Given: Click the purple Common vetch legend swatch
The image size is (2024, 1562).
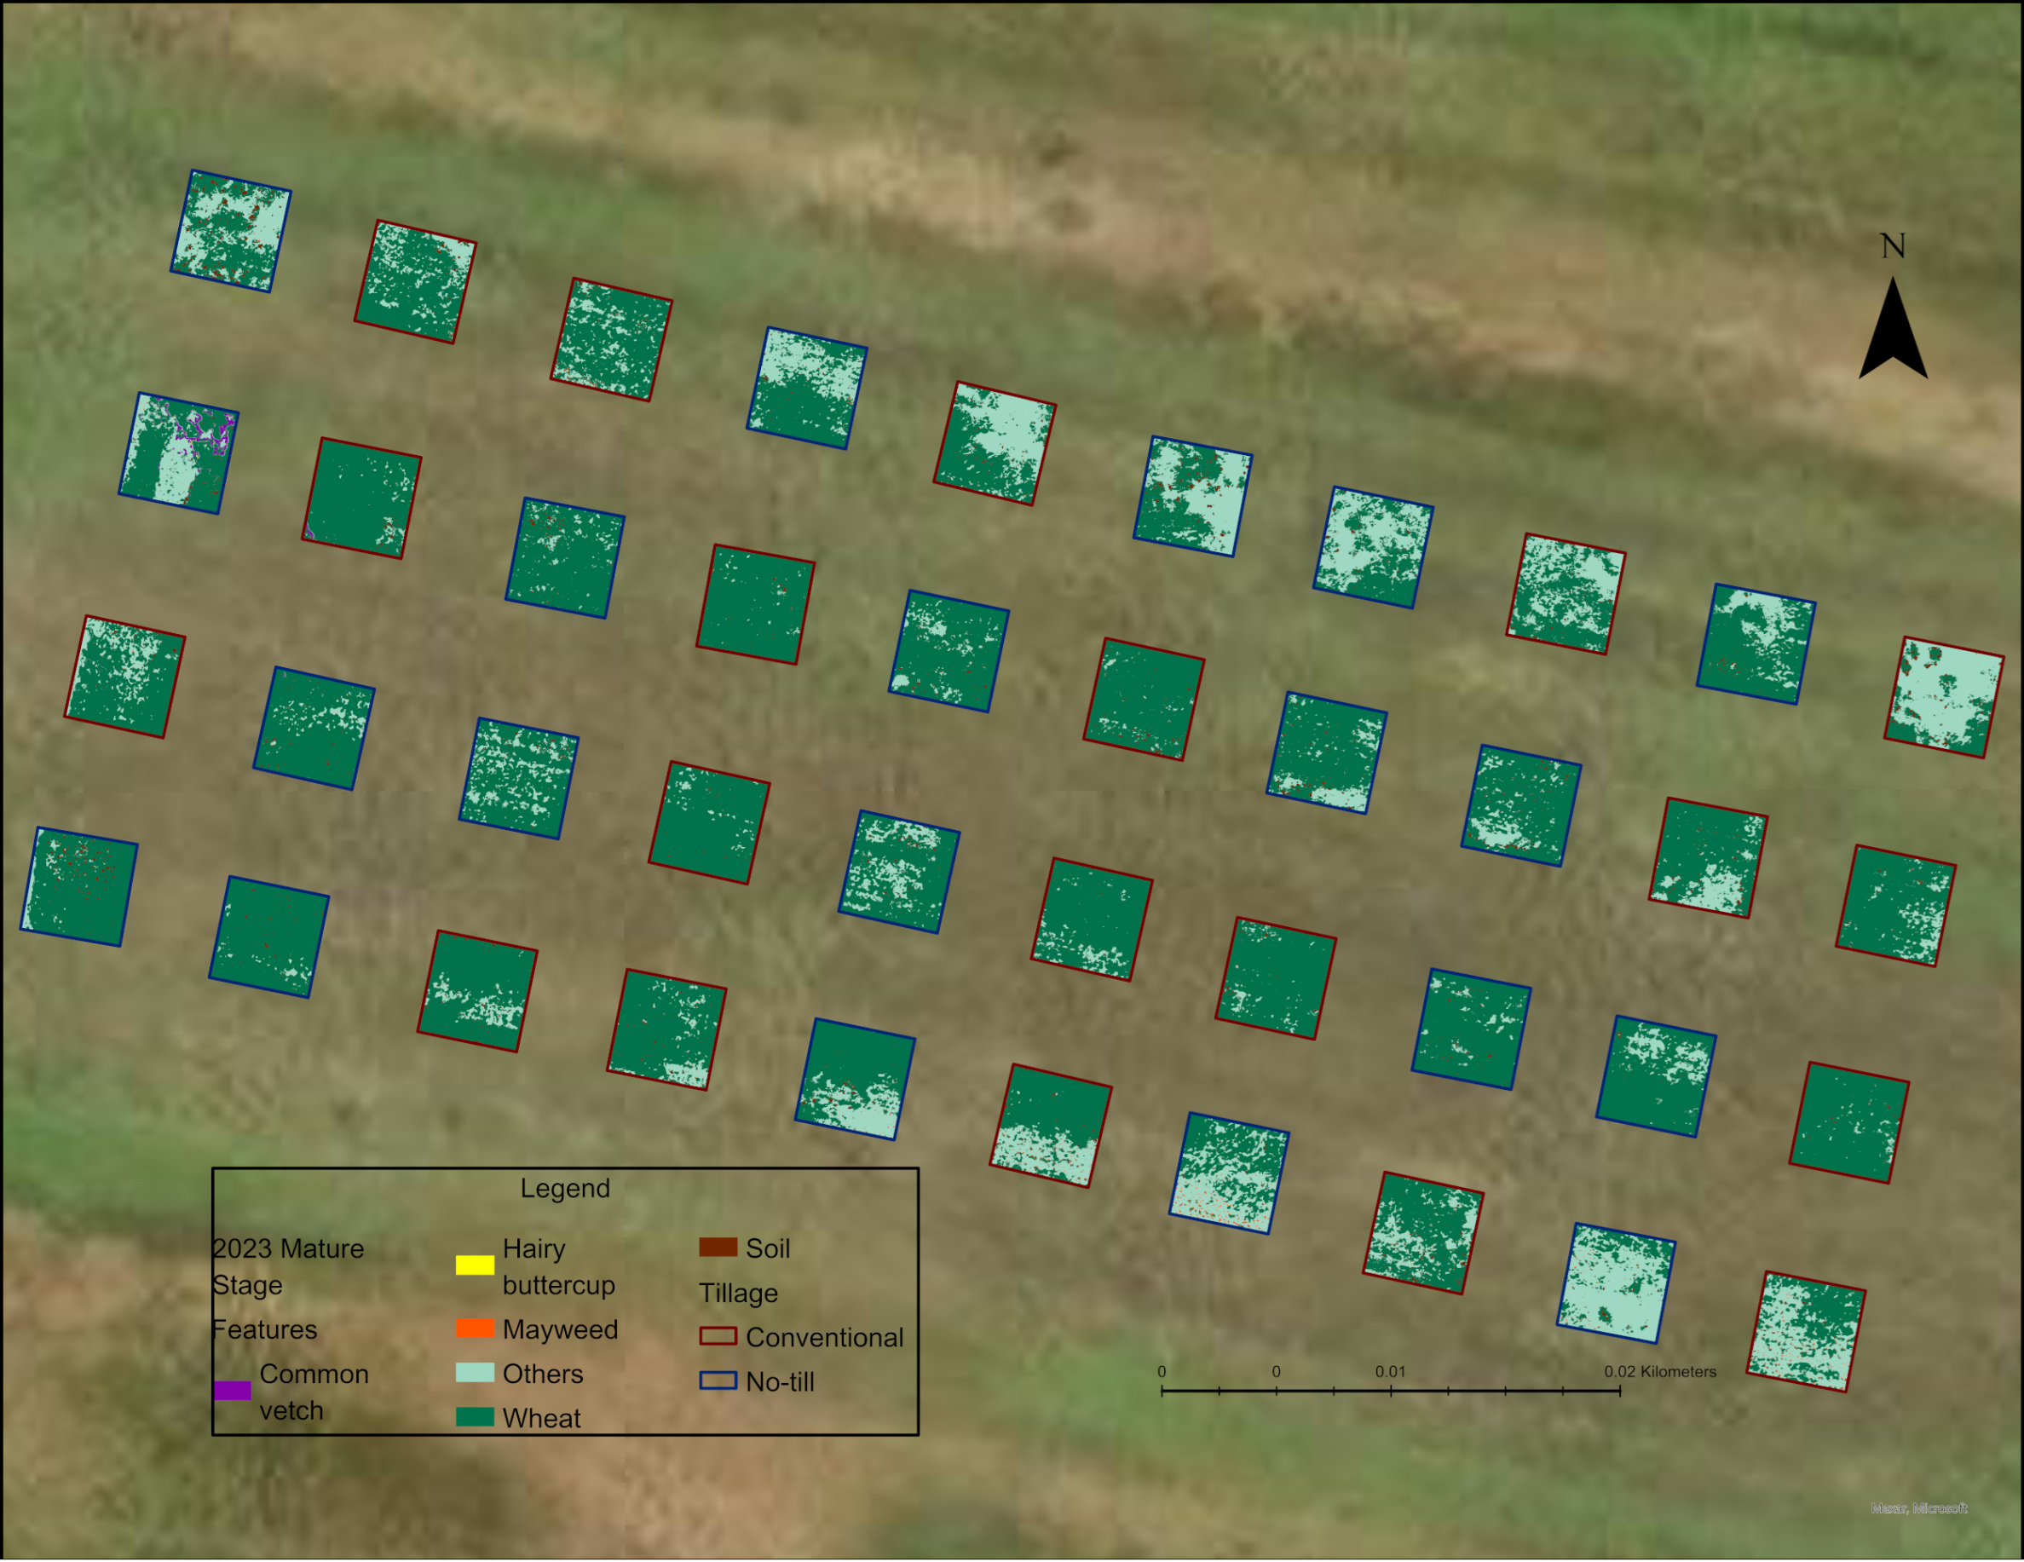Looking at the screenshot, I should click(x=233, y=1391).
